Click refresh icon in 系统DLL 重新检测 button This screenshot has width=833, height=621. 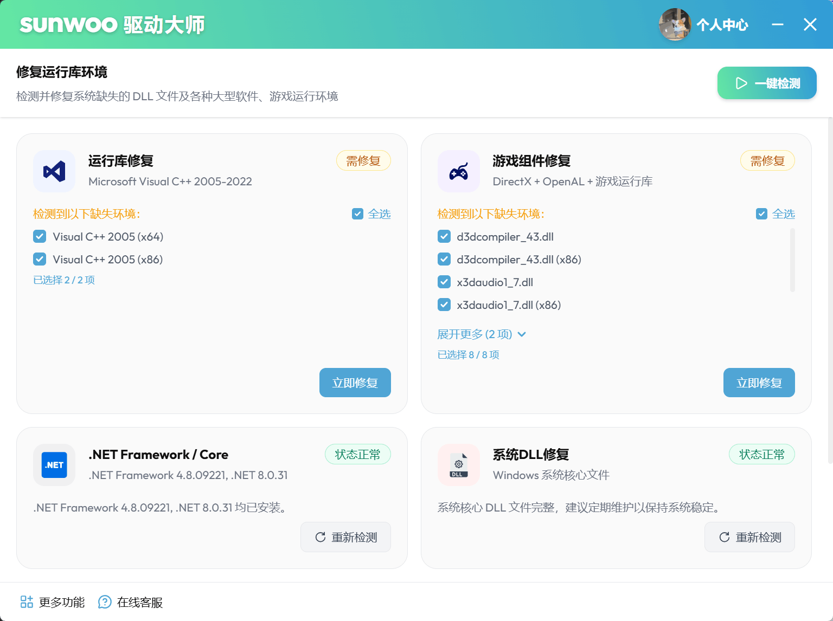tap(725, 537)
